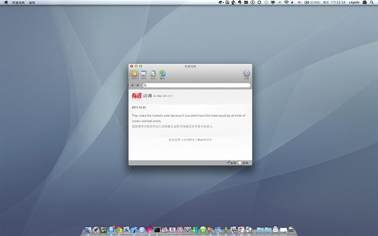Open the 例句 example sentences tool
This screenshot has width=378, height=236.
144,74
